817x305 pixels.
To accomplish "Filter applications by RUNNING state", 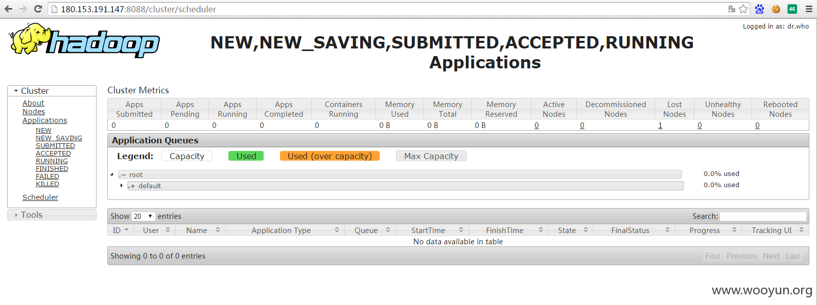I will [x=52, y=161].
